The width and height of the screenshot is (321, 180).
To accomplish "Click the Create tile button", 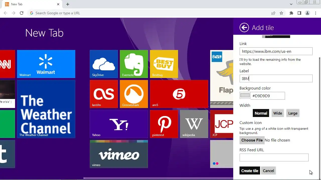I will pos(250,171).
